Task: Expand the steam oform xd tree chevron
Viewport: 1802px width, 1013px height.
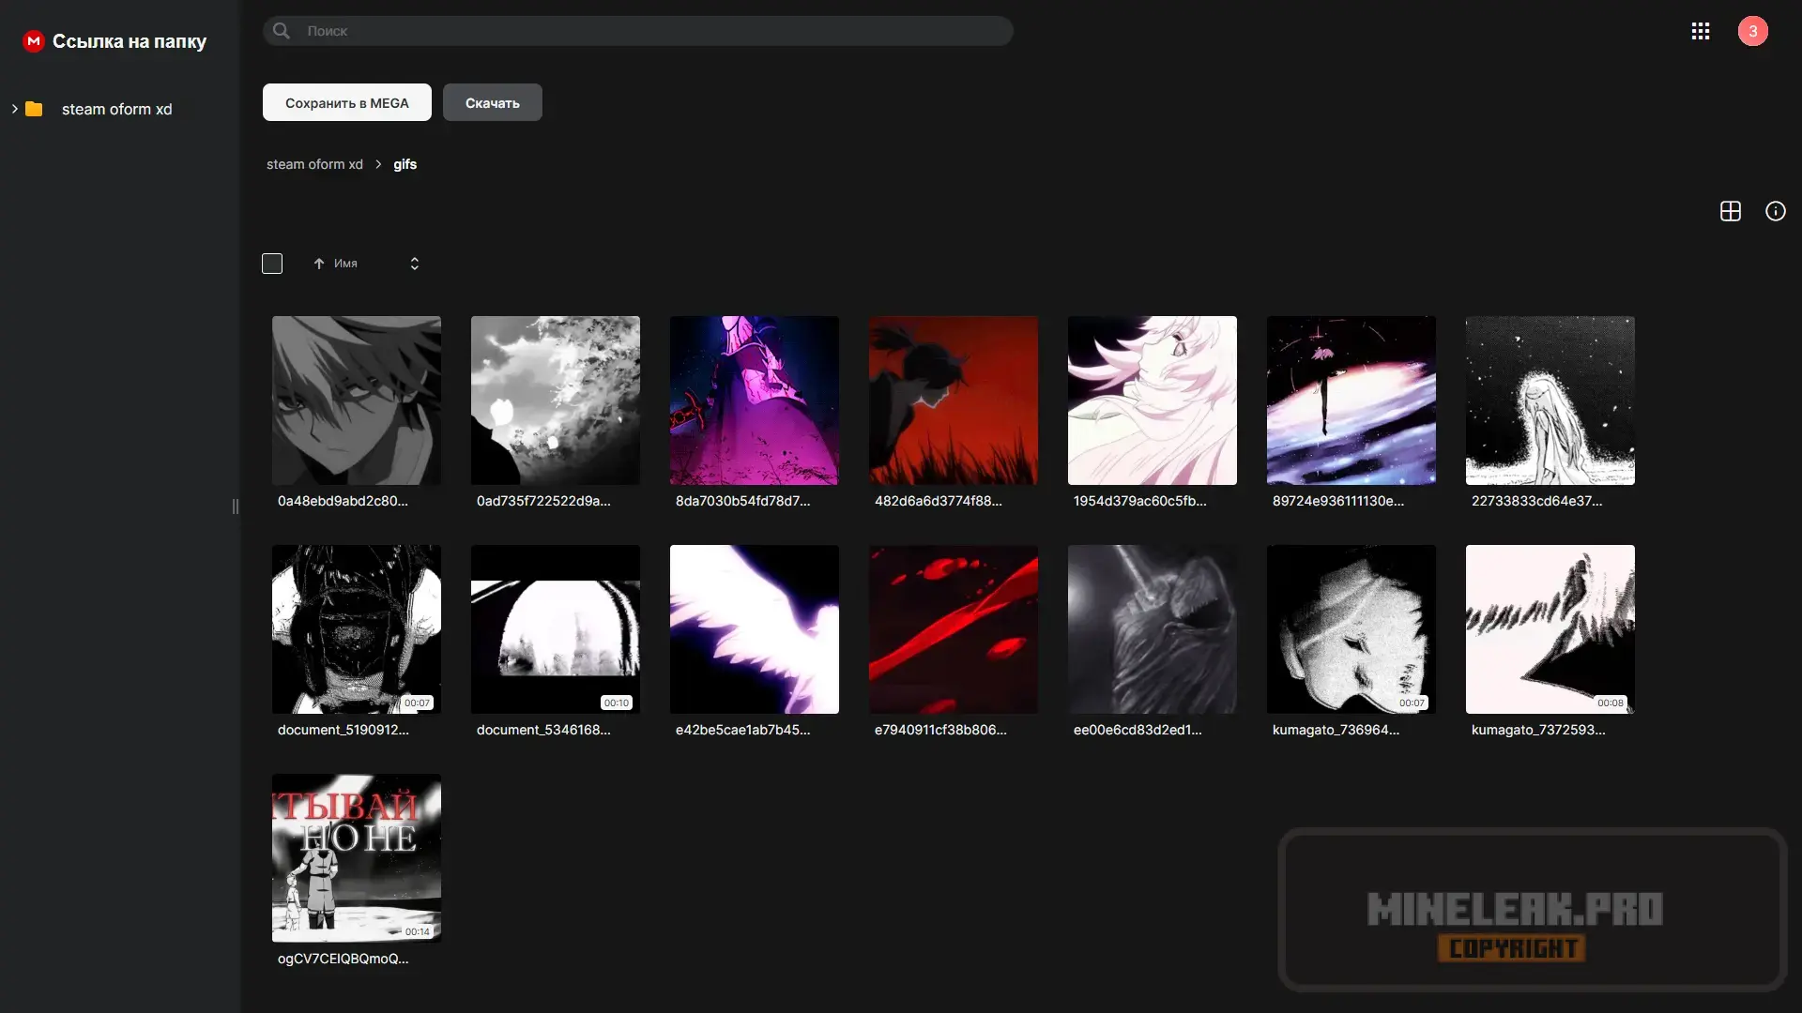Action: pos(14,109)
